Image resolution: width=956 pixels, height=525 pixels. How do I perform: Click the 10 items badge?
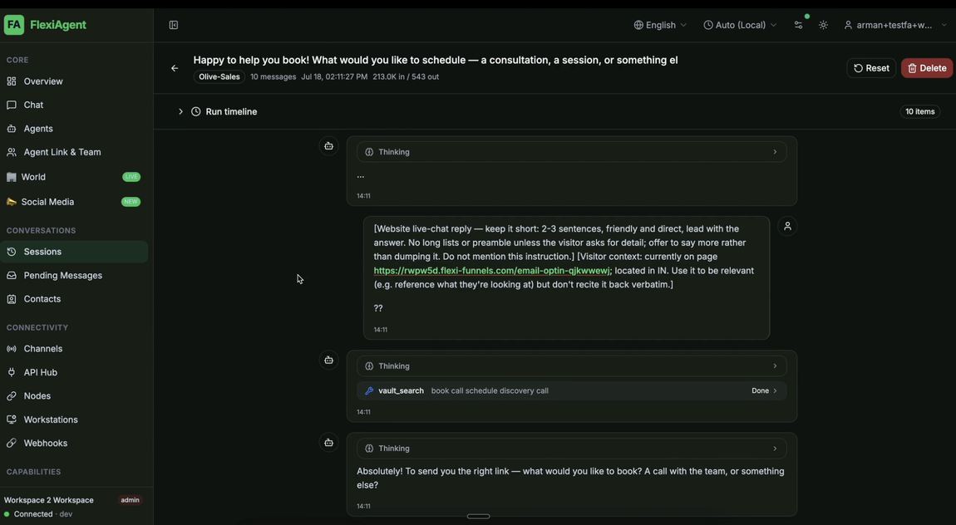pyautogui.click(x=919, y=111)
